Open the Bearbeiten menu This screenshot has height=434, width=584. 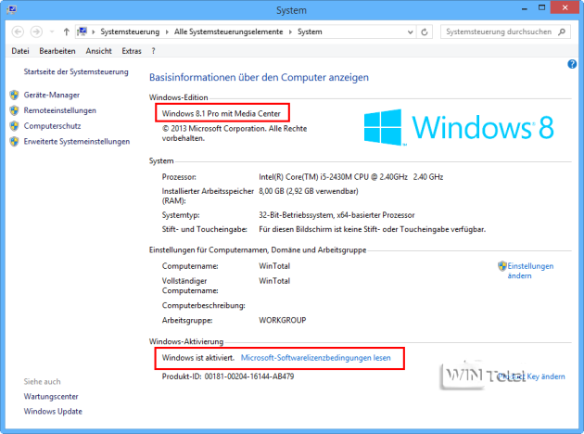[57, 51]
